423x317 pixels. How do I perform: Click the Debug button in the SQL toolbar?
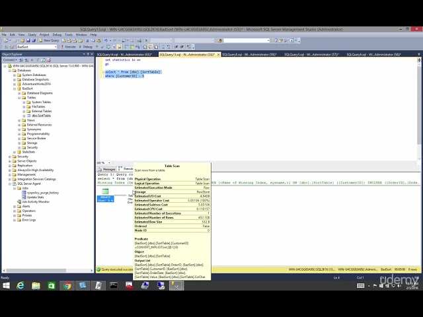pos(85,47)
